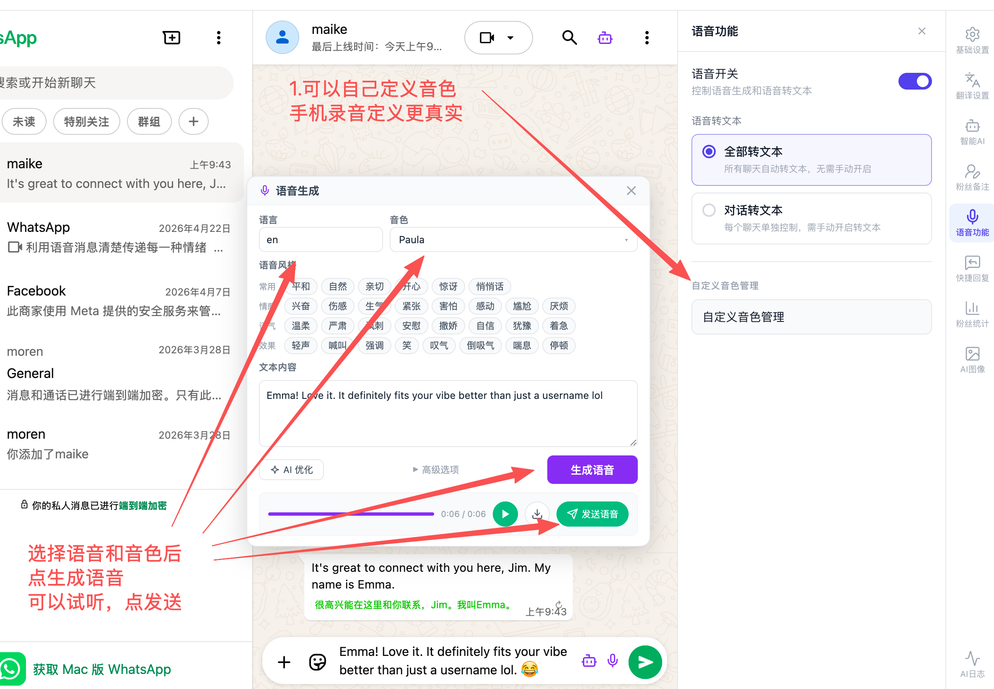This screenshot has width=994, height=689.
Task: Open the conversation more options menu
Action: pos(647,38)
